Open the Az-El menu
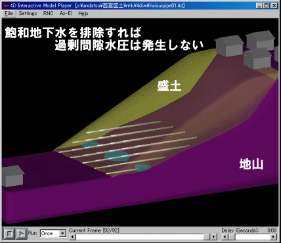 tap(66, 14)
